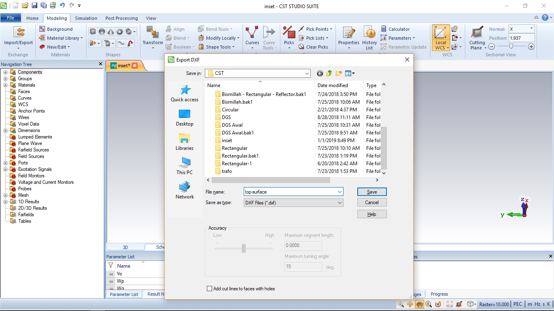Launch the Calculator tool
This screenshot has width=554, height=311.
399,29
